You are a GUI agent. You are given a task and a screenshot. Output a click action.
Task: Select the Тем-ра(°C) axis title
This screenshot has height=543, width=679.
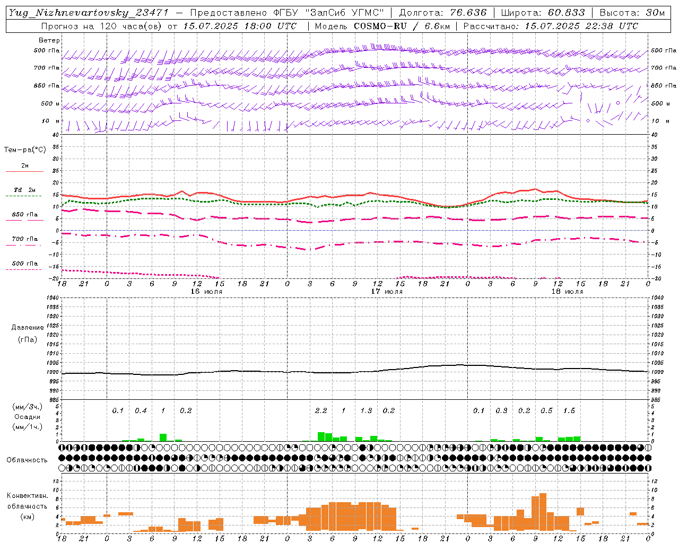(x=25, y=150)
